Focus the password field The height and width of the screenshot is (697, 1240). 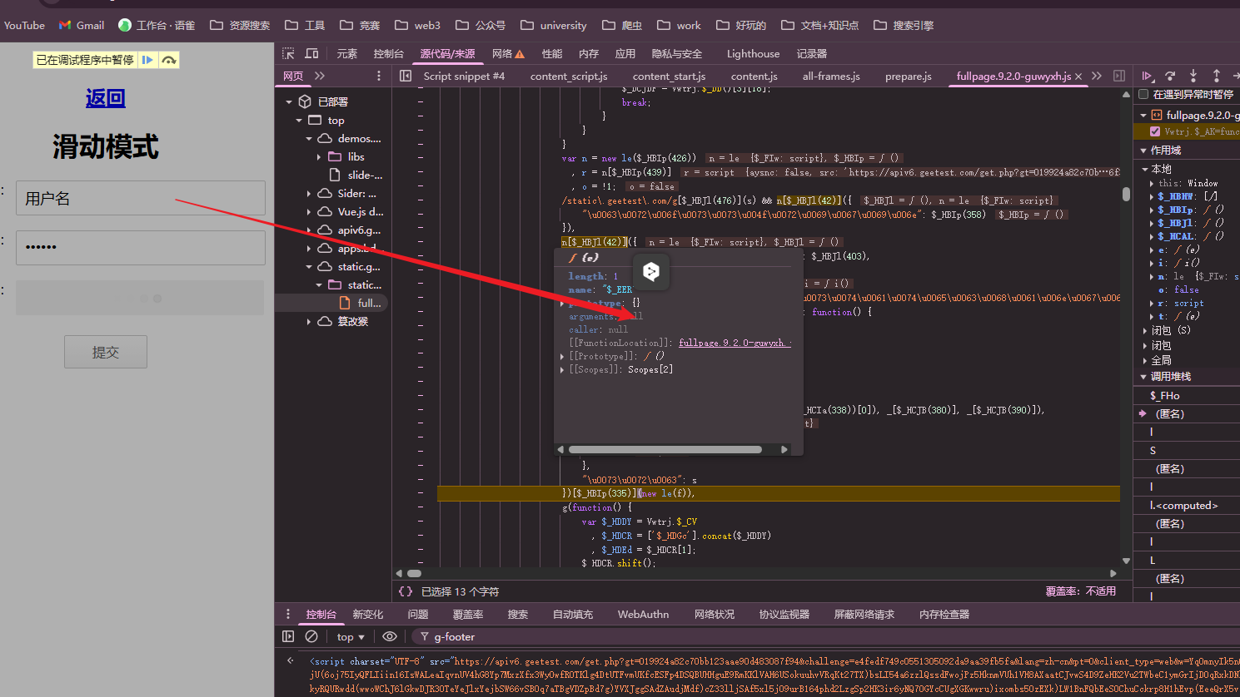click(141, 248)
